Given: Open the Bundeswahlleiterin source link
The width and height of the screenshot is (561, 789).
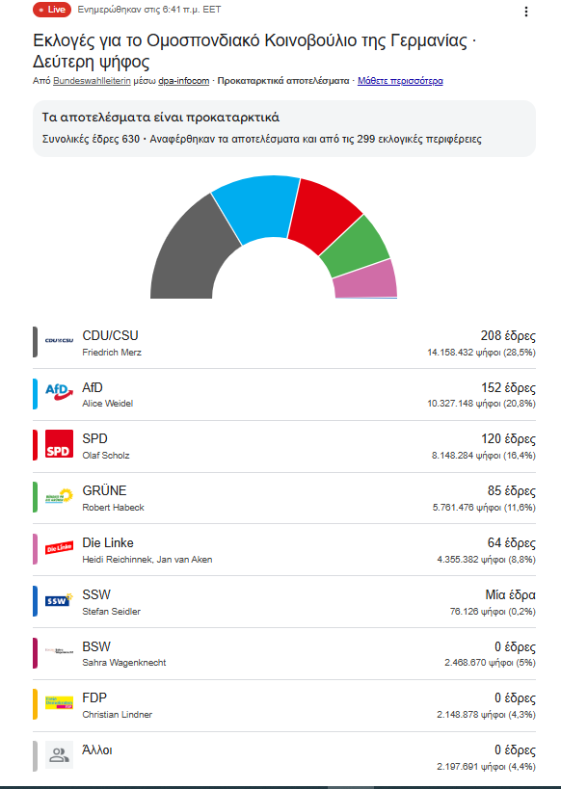Looking at the screenshot, I should (x=93, y=81).
